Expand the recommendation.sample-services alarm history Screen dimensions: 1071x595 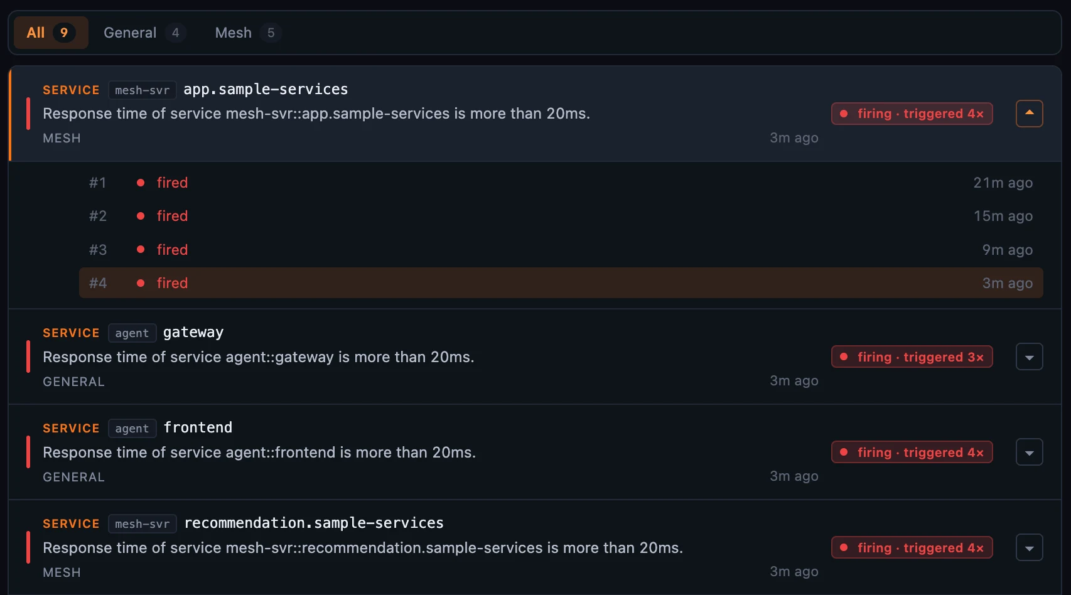click(x=1029, y=547)
